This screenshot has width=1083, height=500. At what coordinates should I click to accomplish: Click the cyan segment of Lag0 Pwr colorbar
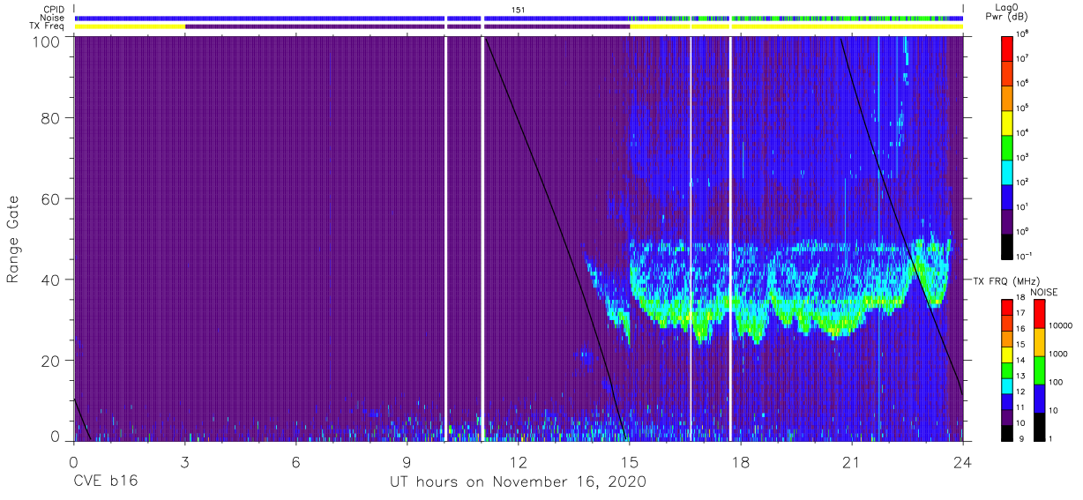1008,172
